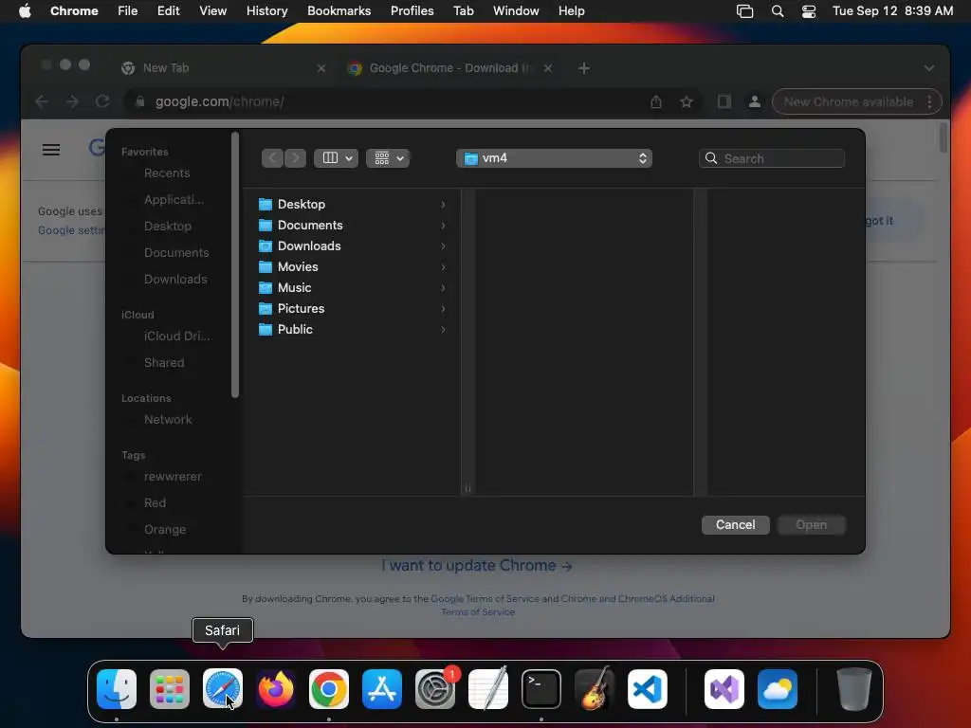This screenshot has height=728, width=971.
Task: Open the column view options dropdown
Action: pos(337,158)
